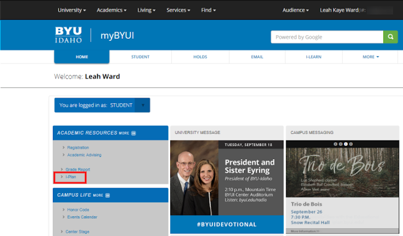Open the Honor Code link
Screen dimensions: 403x236
click(78, 210)
